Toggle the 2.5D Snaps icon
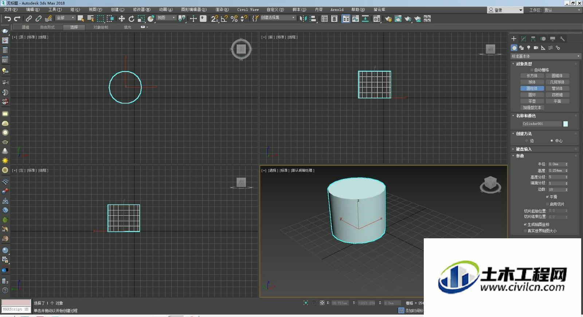 [215, 19]
